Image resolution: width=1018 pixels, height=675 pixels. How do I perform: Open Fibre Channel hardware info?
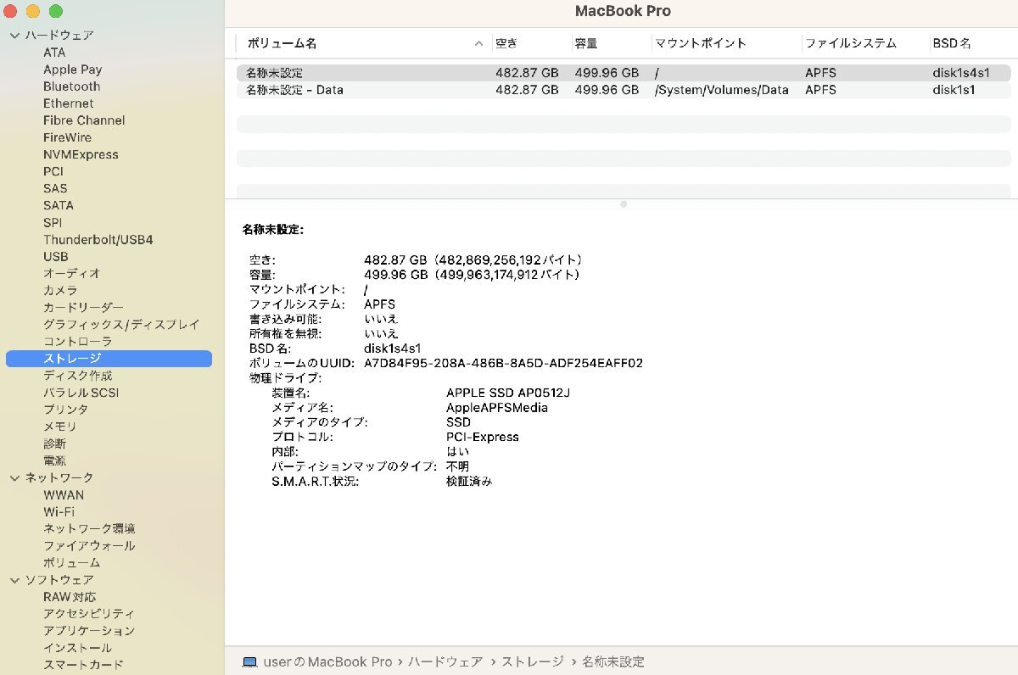click(x=84, y=120)
